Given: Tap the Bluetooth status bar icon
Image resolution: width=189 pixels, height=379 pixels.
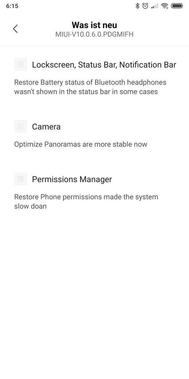Looking at the screenshot, I should tap(138, 6).
